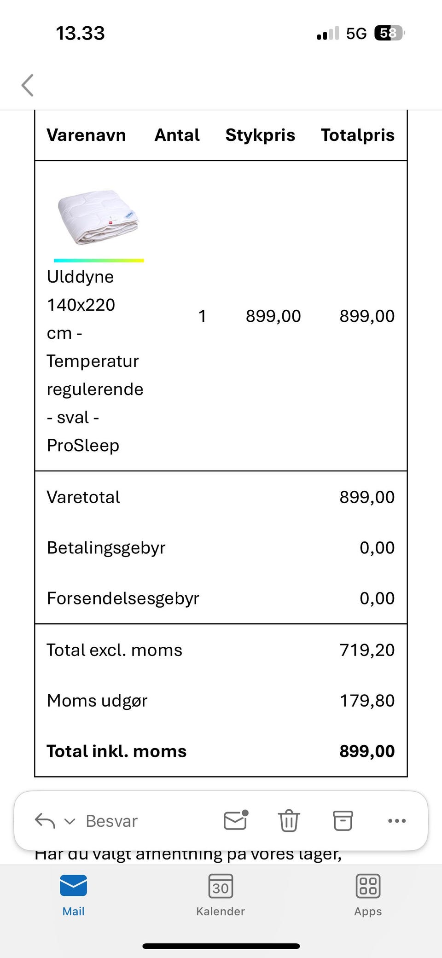Tap the Total inkl. moms row

pyautogui.click(x=221, y=751)
